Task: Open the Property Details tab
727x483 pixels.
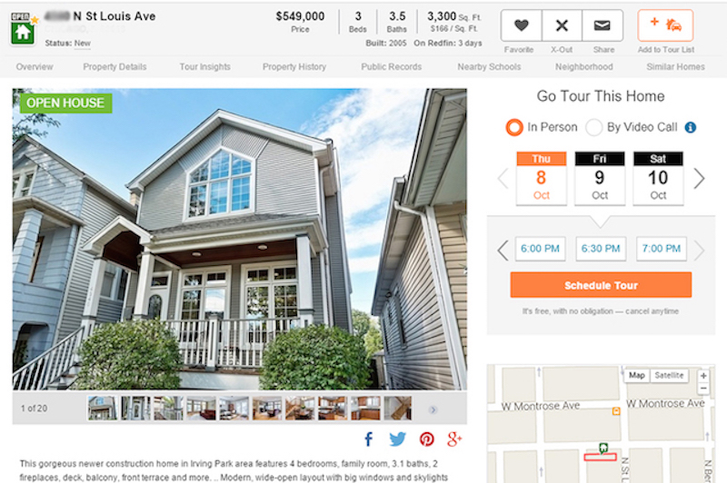Action: [115, 66]
